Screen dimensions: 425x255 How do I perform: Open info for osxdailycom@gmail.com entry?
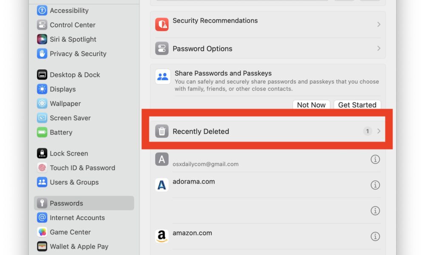click(375, 159)
